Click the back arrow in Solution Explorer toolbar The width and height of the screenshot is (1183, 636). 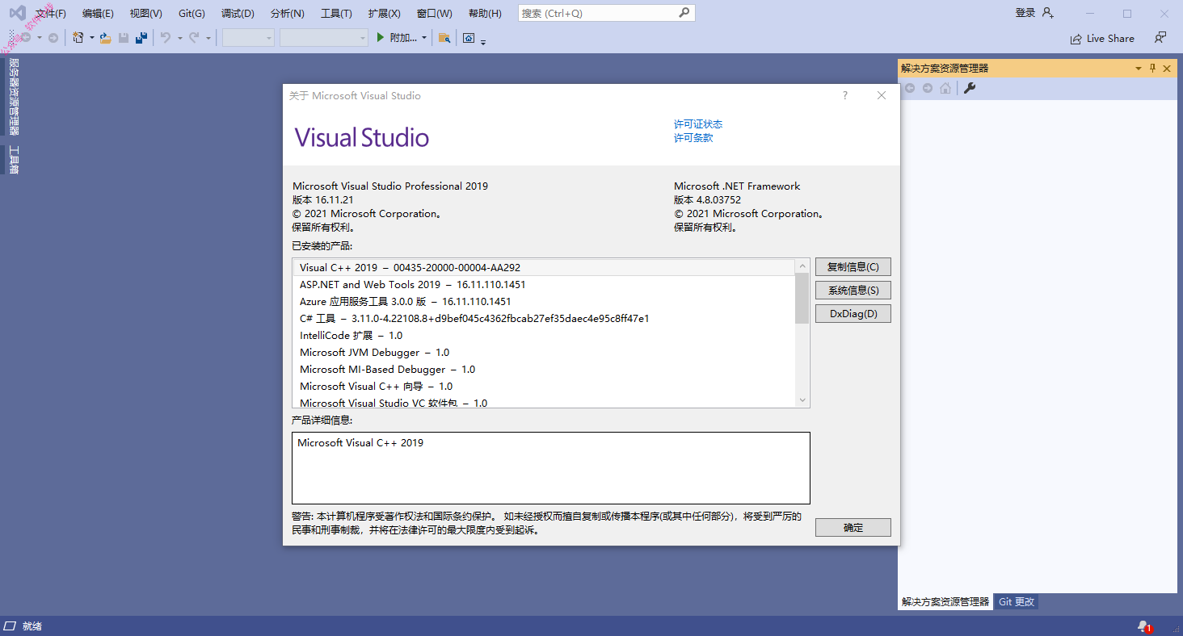click(910, 88)
